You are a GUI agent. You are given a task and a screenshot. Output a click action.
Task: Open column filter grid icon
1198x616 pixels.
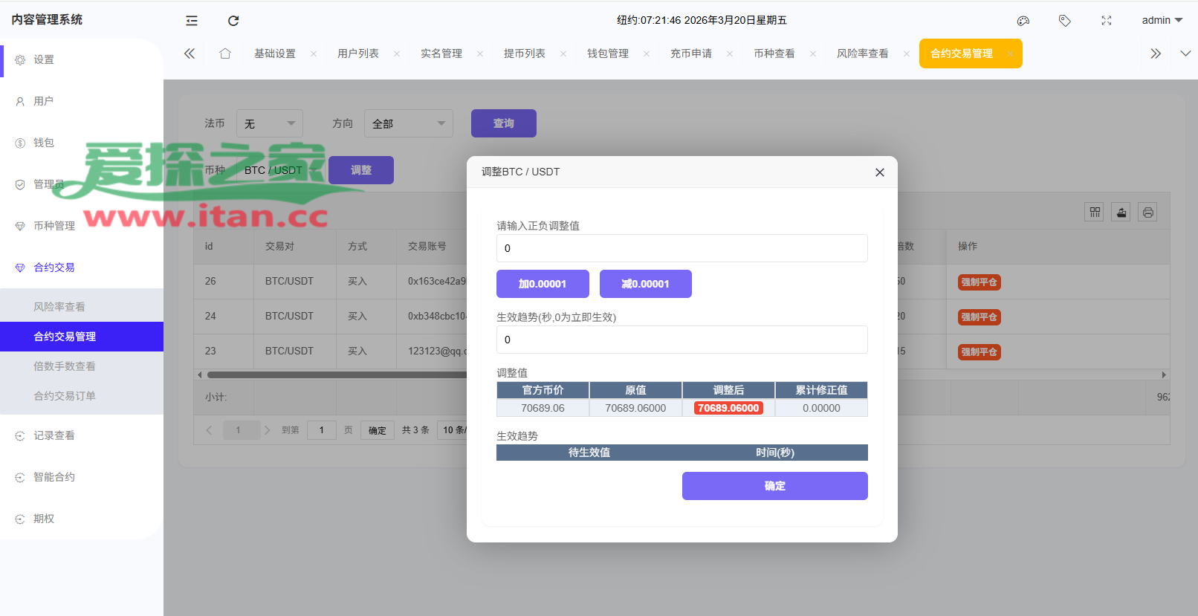click(1095, 213)
